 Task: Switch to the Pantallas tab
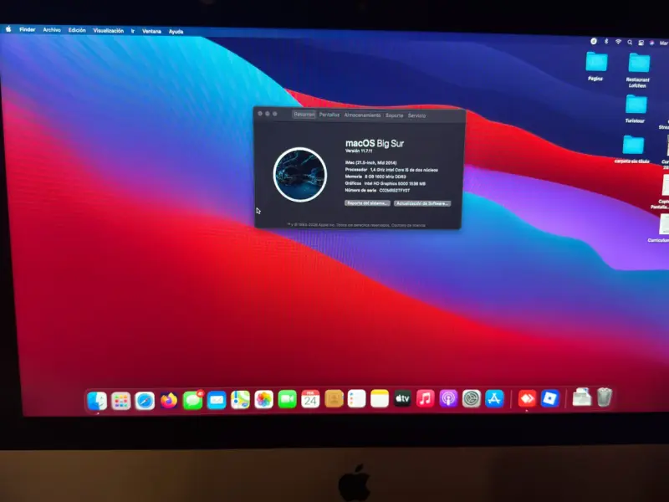tap(329, 115)
